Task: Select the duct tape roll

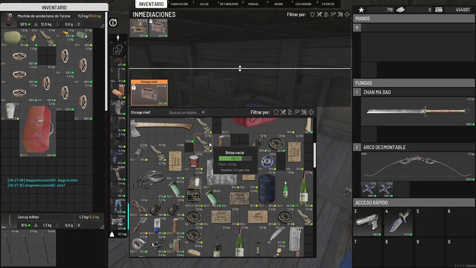Action: tap(139, 245)
